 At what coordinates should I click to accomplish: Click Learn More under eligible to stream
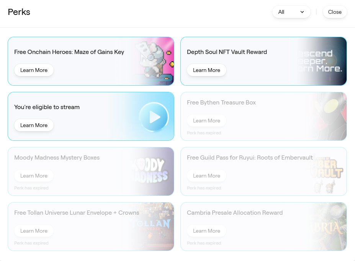pyautogui.click(x=34, y=125)
